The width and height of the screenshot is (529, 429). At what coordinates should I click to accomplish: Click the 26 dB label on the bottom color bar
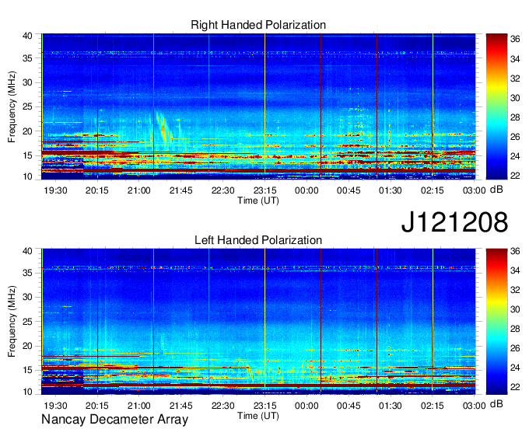coord(515,348)
